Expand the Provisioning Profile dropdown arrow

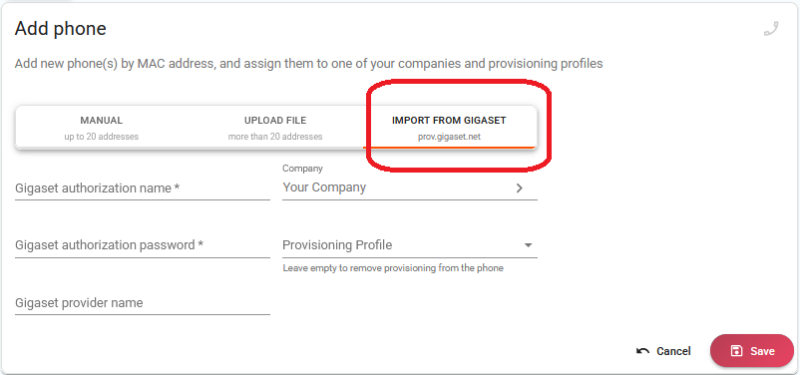(528, 245)
